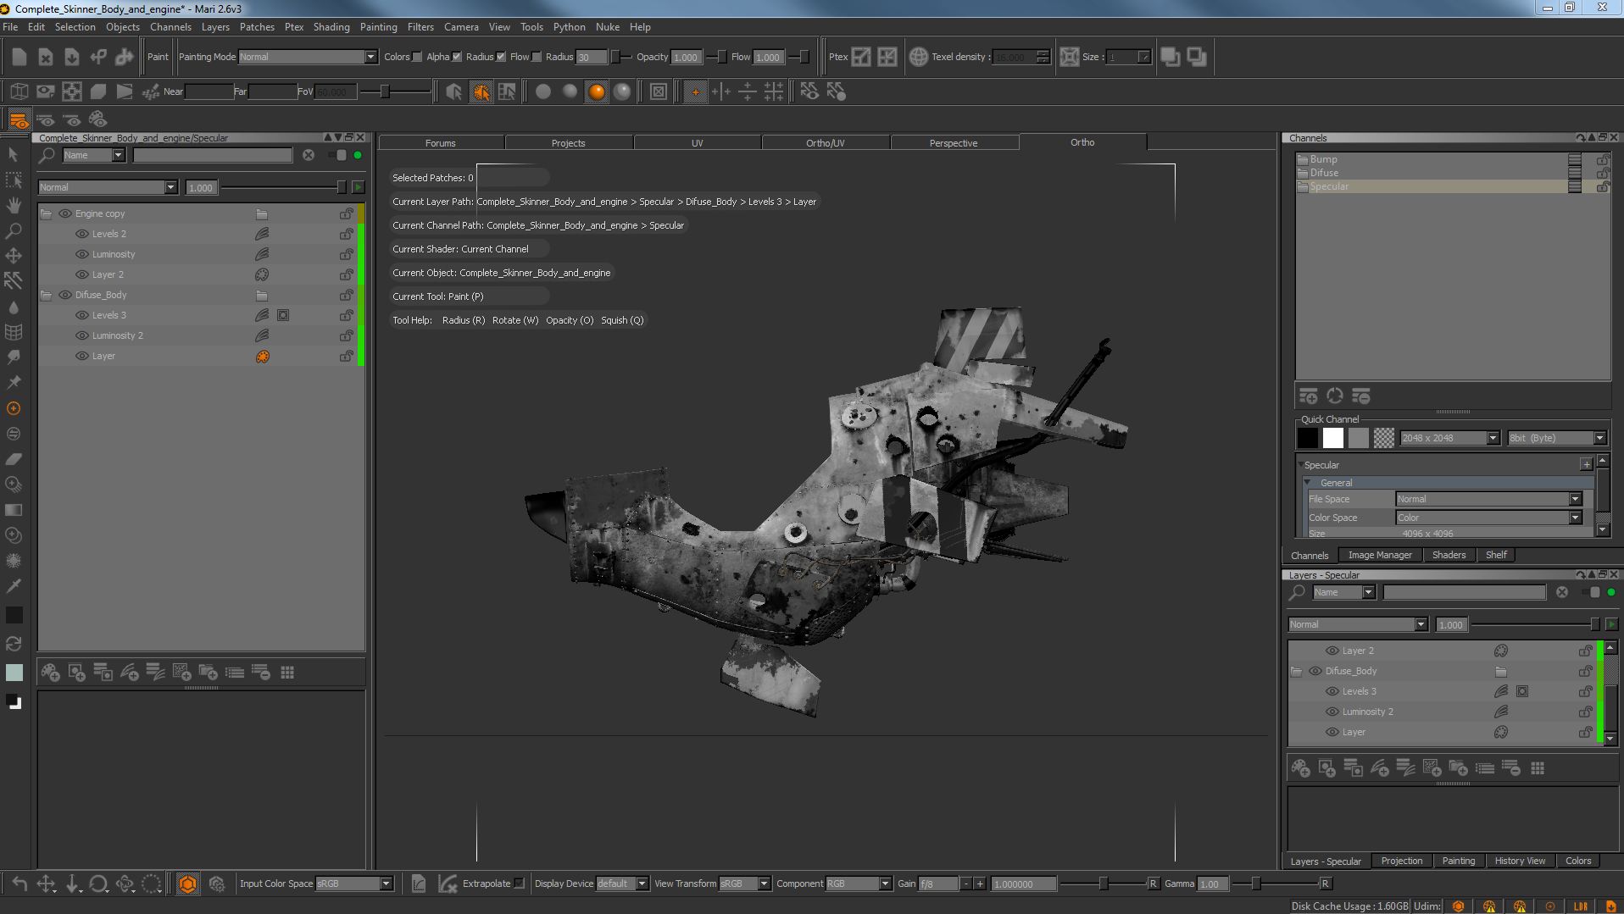Select the Color Picker eyedropper tool
The width and height of the screenshot is (1624, 914).
14,586
